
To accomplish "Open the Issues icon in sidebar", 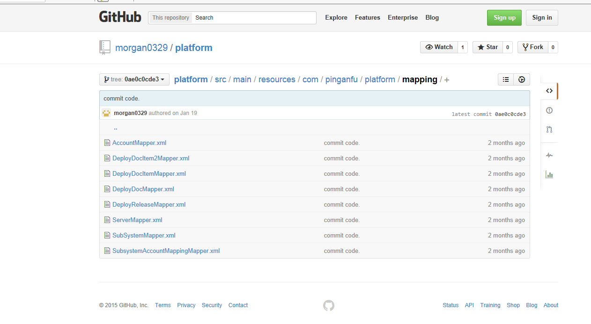I will point(549,110).
